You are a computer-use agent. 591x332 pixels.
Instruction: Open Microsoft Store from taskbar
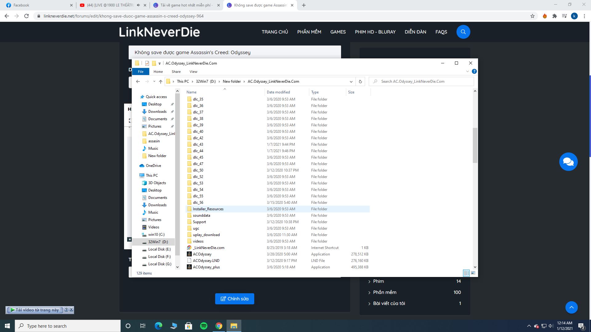(x=188, y=326)
